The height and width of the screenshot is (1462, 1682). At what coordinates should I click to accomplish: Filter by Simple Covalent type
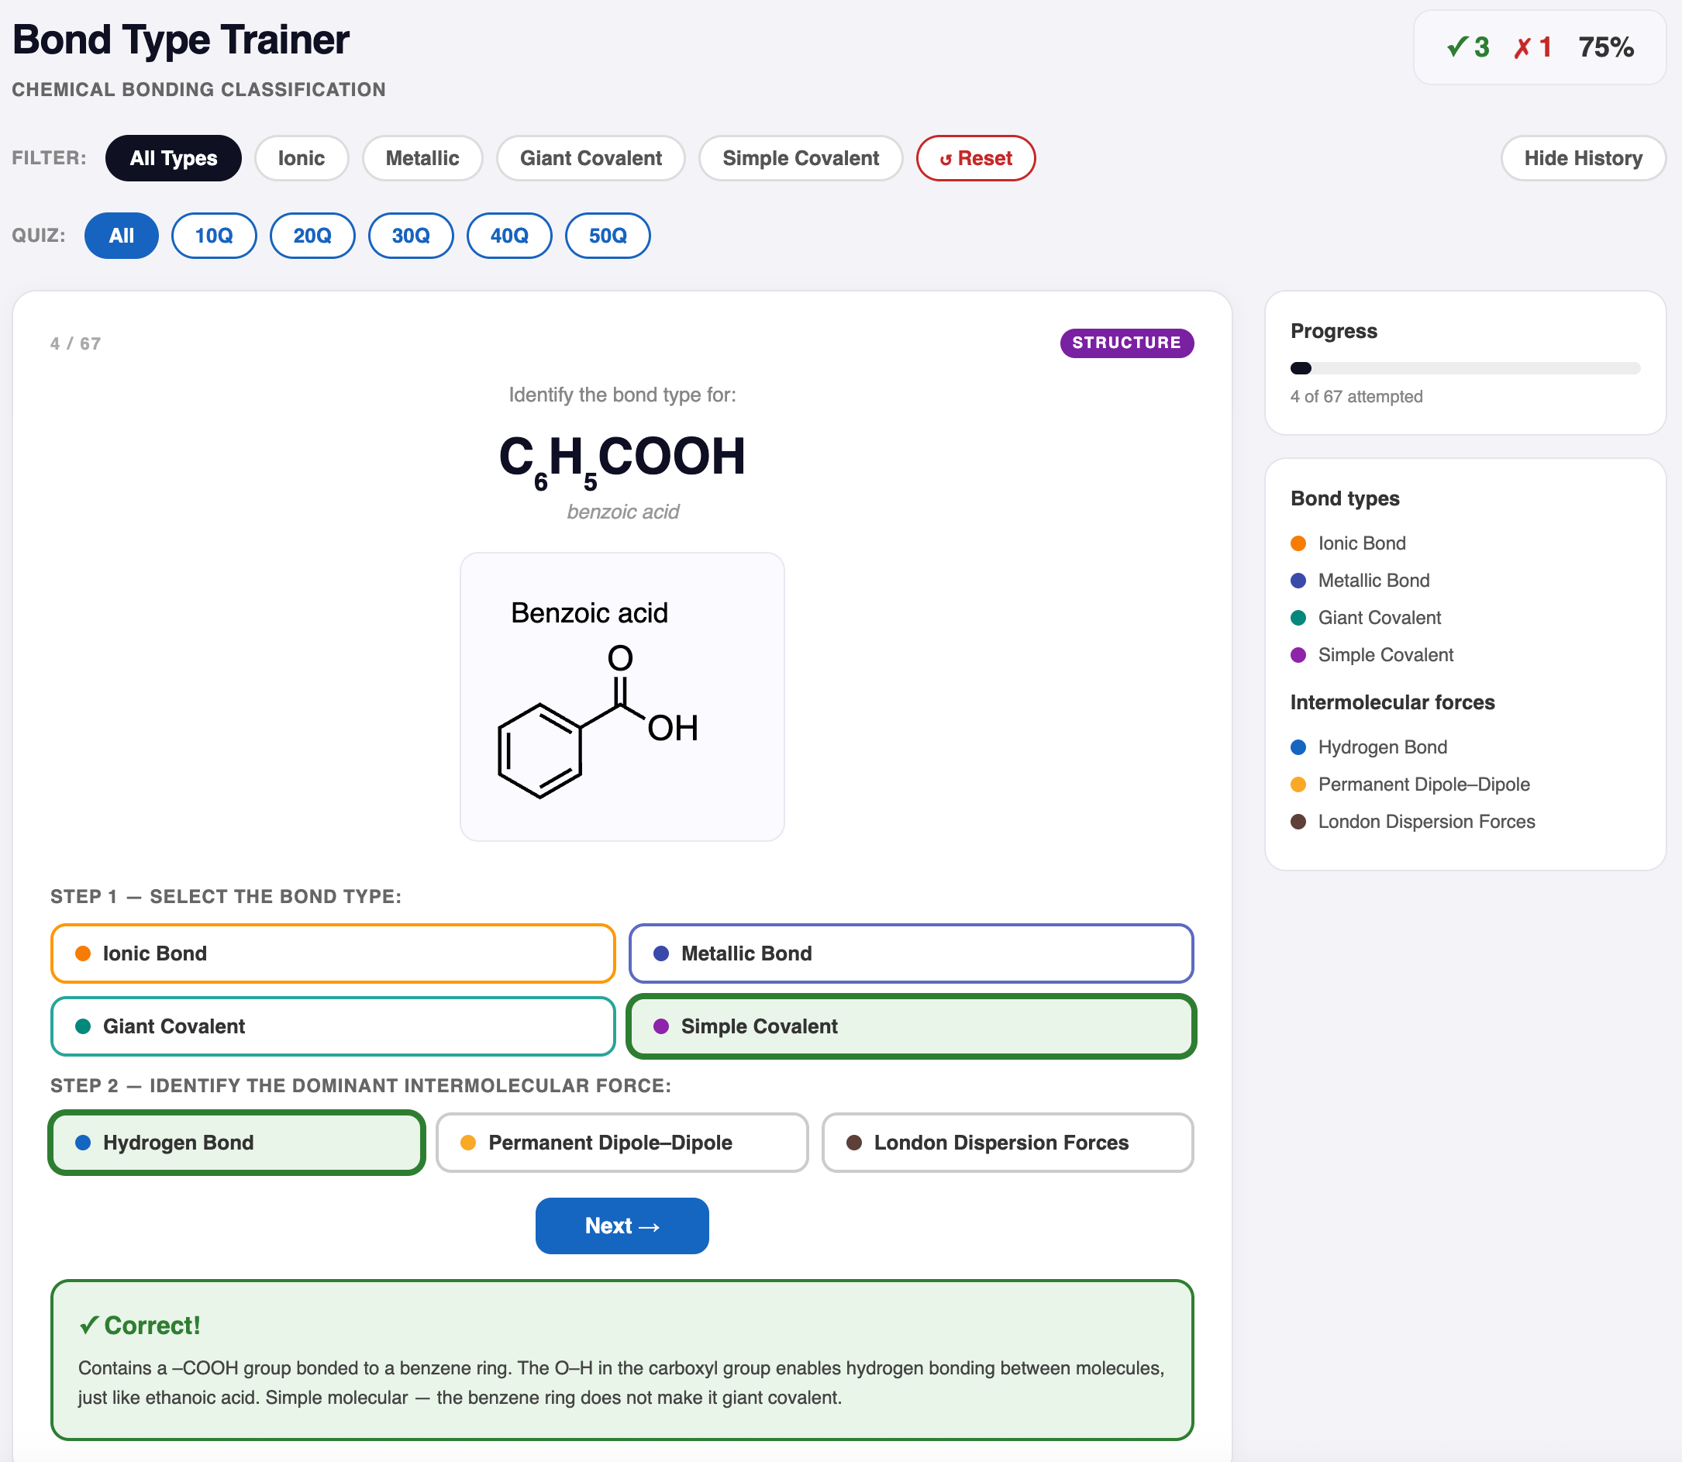click(x=800, y=158)
